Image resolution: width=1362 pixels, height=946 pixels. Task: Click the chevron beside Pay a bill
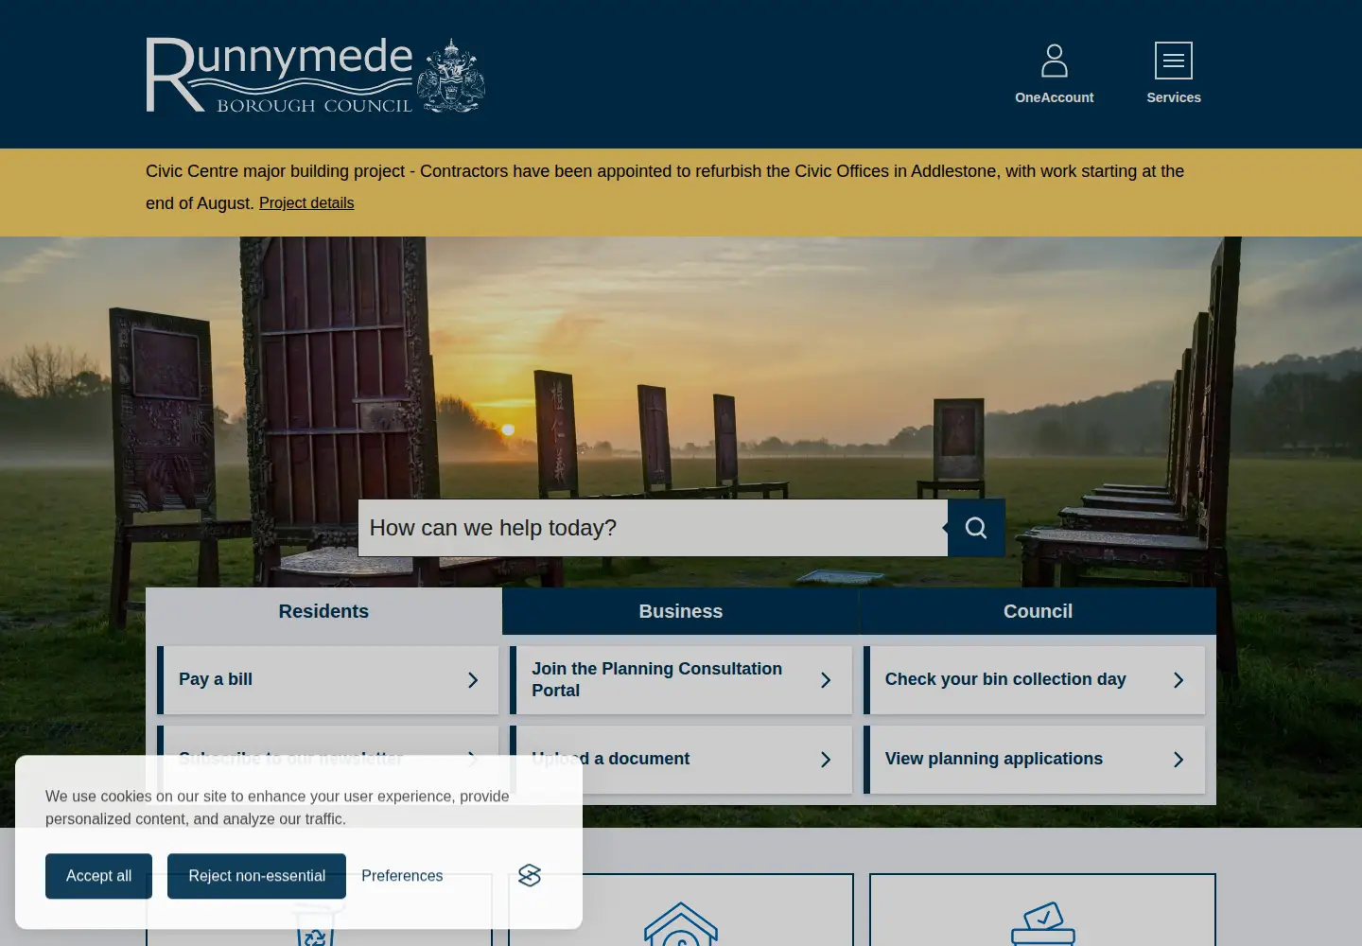(x=473, y=680)
